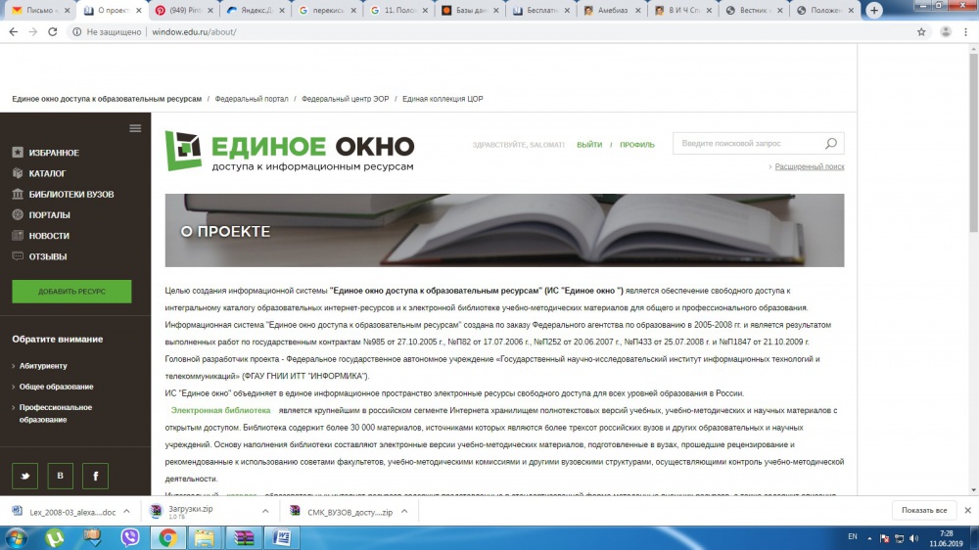Screen dimensions: 979x550
Task: Expand options for Lex_2008-03 download
Action: pos(126,511)
